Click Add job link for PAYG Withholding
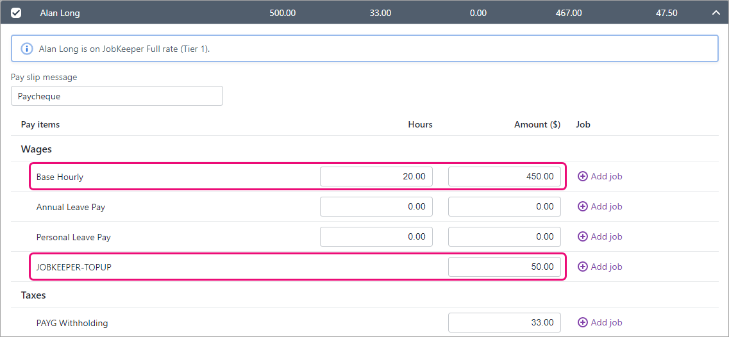Viewport: 729px width, 337px height. (x=606, y=322)
